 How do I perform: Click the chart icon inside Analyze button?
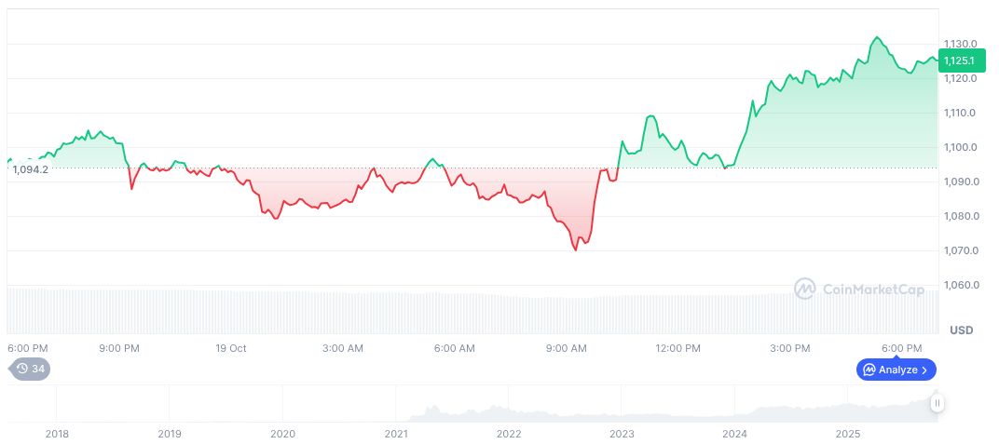[x=868, y=370]
